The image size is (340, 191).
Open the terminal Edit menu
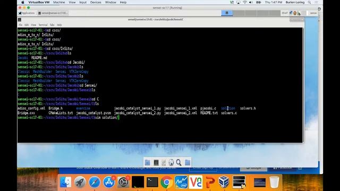pos(27,25)
